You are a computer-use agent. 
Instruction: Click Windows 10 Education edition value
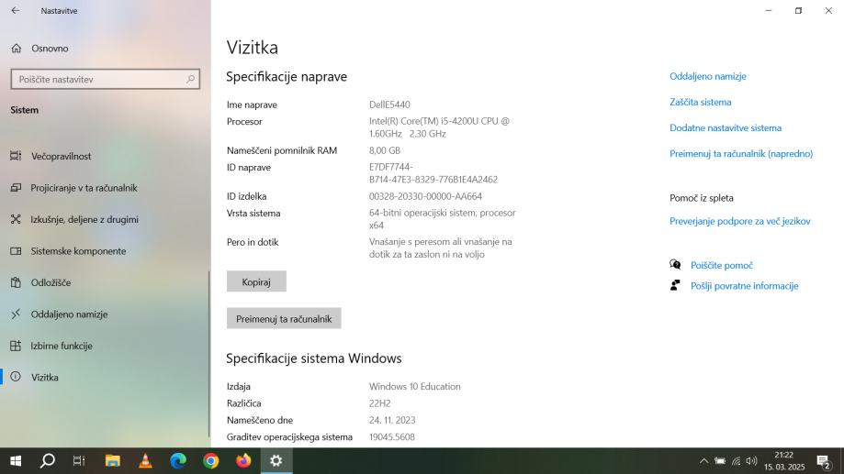(x=414, y=386)
